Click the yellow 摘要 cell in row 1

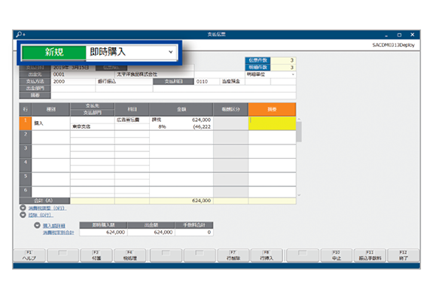pyautogui.click(x=272, y=123)
